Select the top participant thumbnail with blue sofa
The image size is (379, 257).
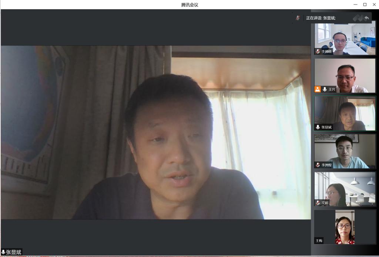tap(345, 38)
